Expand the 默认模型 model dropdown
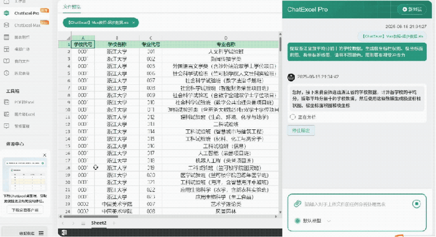This screenshot has height=237, width=436. tap(329, 221)
